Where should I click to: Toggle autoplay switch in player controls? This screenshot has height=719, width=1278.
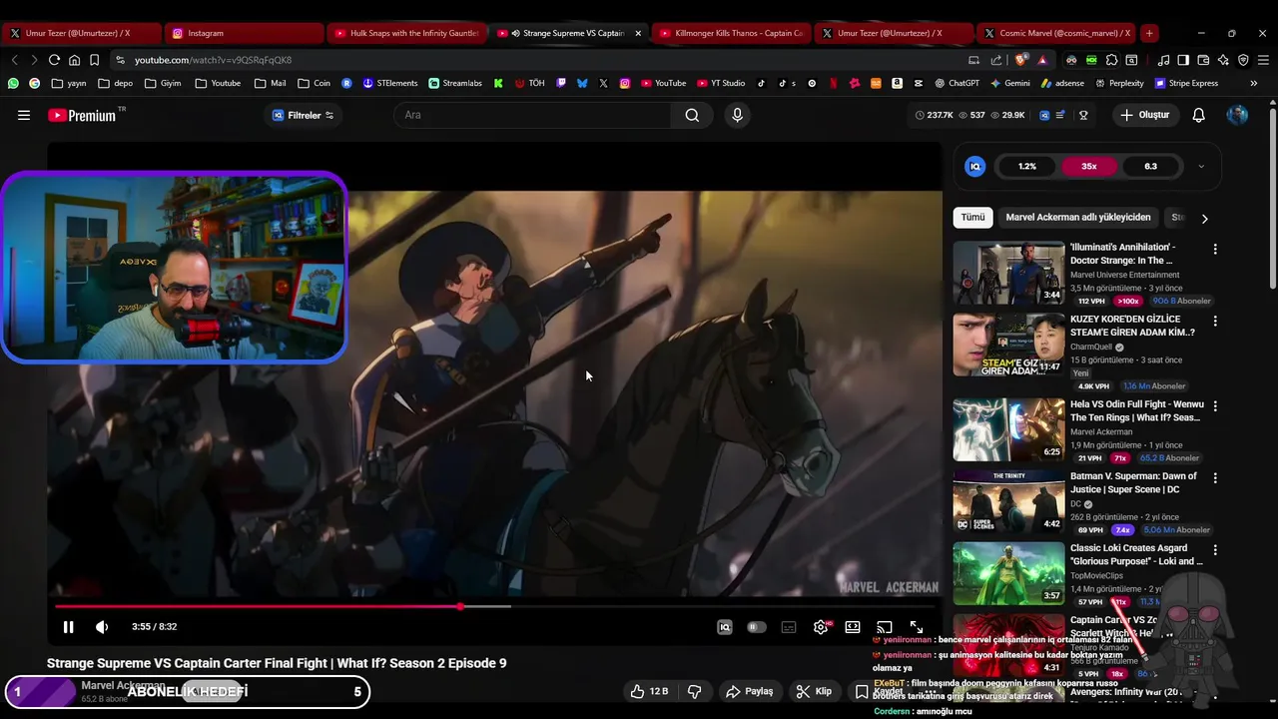[x=757, y=627]
